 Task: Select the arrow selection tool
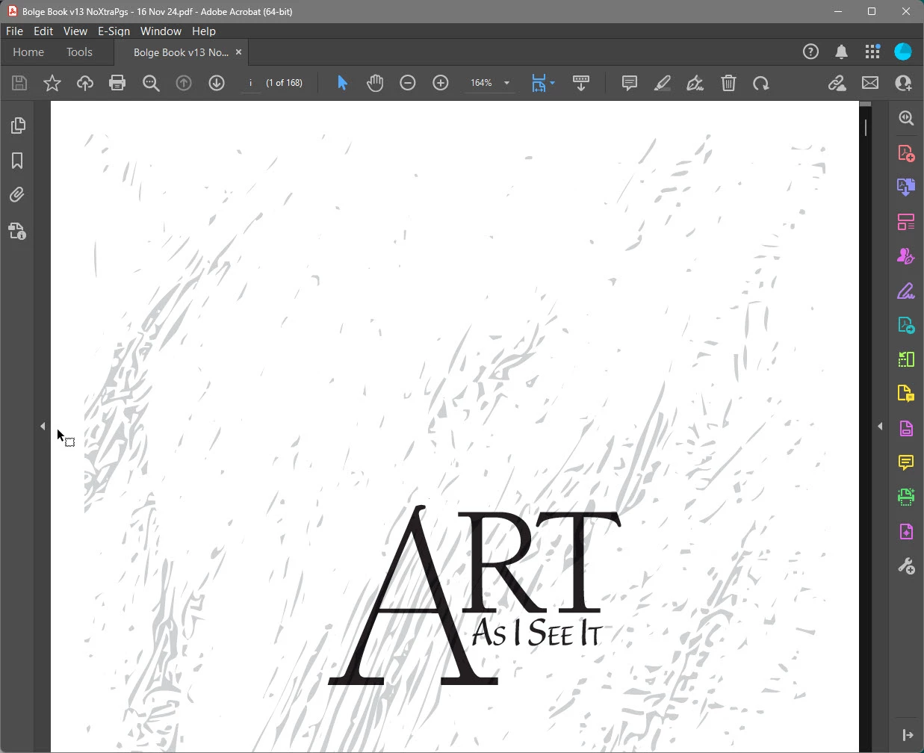[342, 83]
